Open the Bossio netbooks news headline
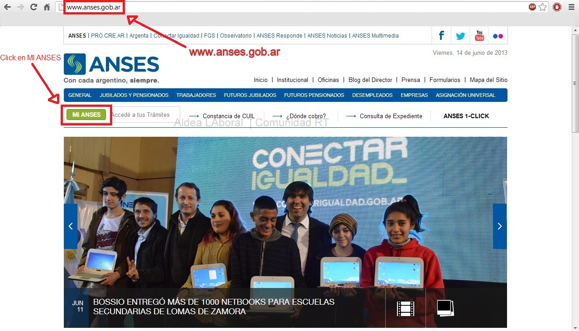This screenshot has width=579, height=331. (x=214, y=307)
